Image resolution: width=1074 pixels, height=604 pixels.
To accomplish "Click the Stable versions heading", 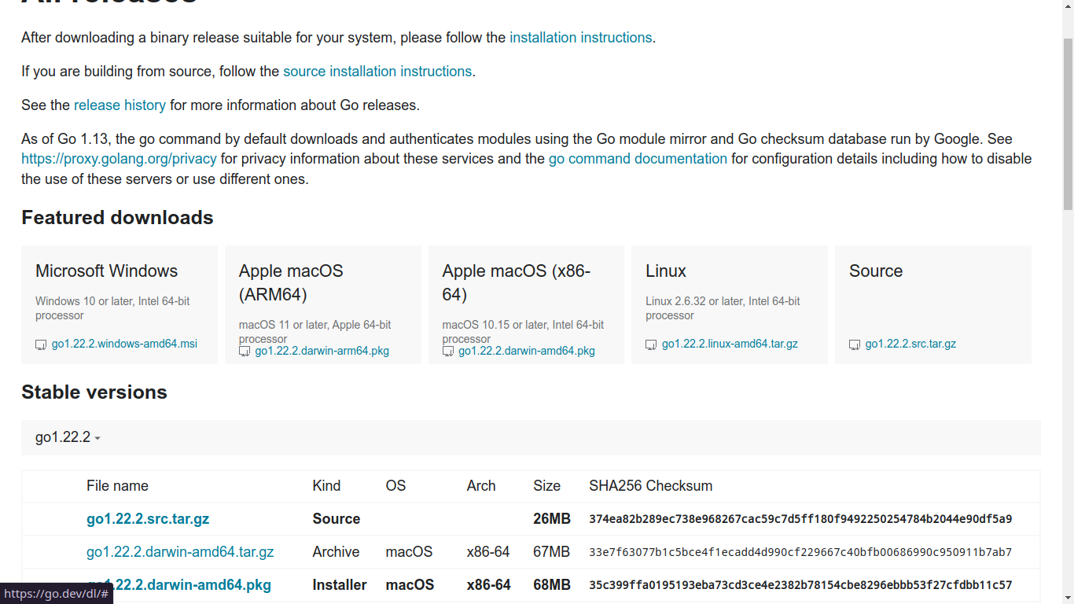I will tap(94, 392).
